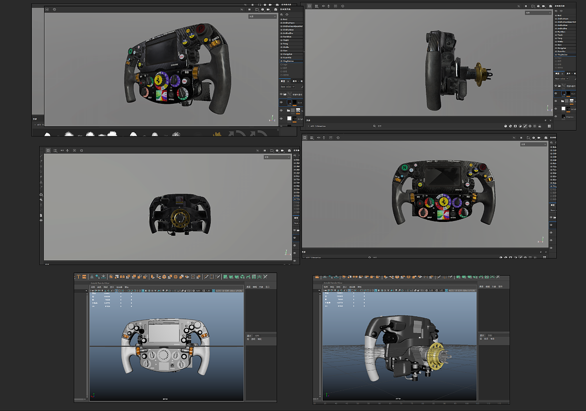This screenshot has width=586, height=411.
Task: Open Base color dropdown in top-right Painter window
Action: click(x=562, y=78)
